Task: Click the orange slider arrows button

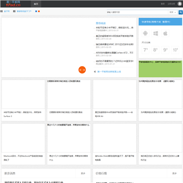Action: 82,70
